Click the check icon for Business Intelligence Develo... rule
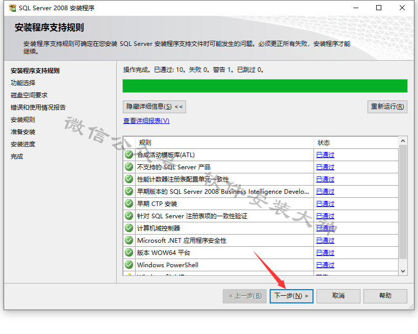 point(129,192)
